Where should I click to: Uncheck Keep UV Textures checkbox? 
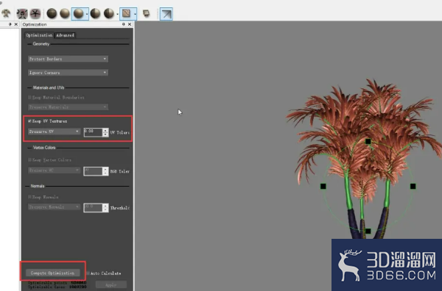pos(29,121)
